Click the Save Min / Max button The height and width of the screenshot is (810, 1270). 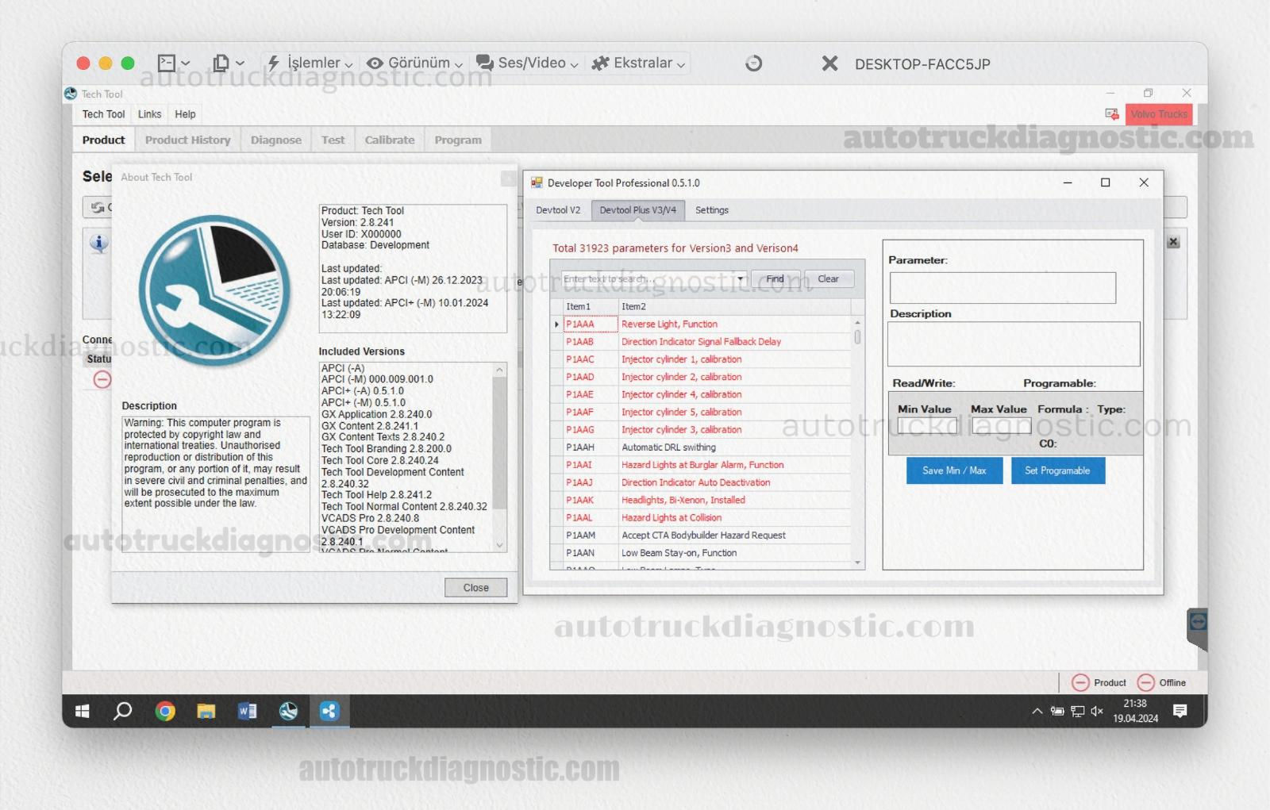[954, 470]
